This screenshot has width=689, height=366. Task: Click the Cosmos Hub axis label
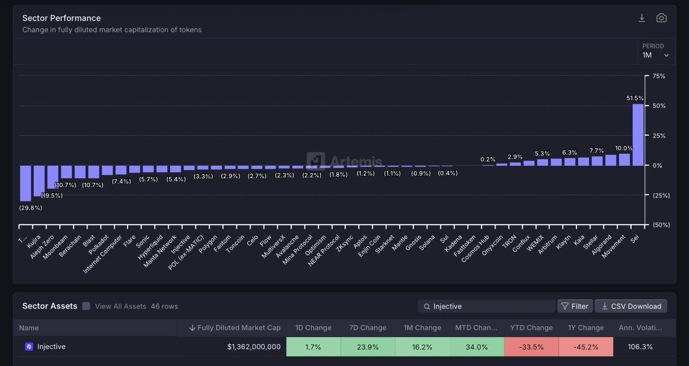coord(475,247)
